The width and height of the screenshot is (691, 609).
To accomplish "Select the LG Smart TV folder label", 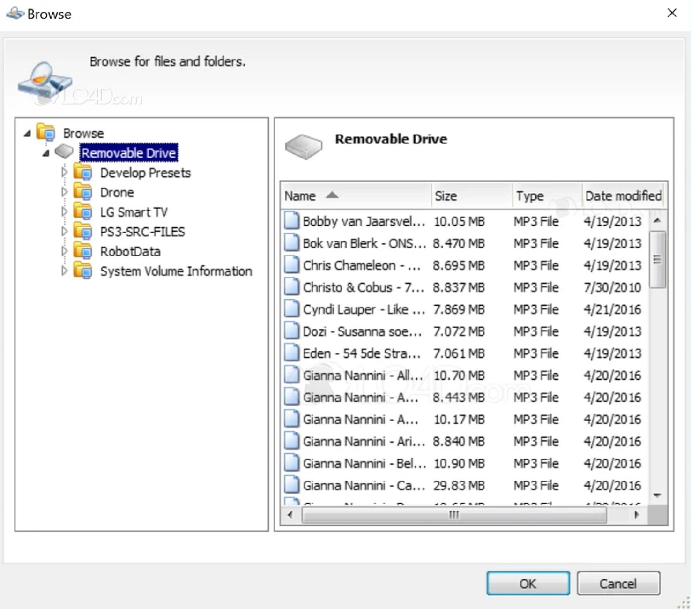I will click(x=134, y=212).
